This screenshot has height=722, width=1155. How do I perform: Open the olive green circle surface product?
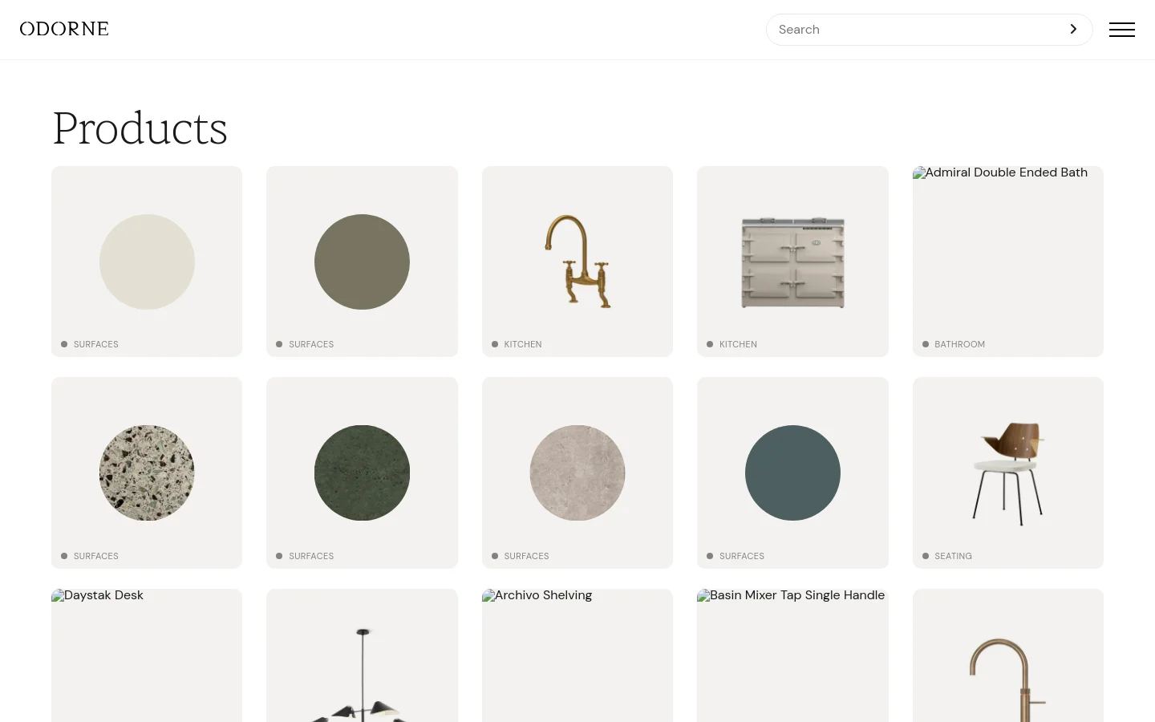click(362, 262)
